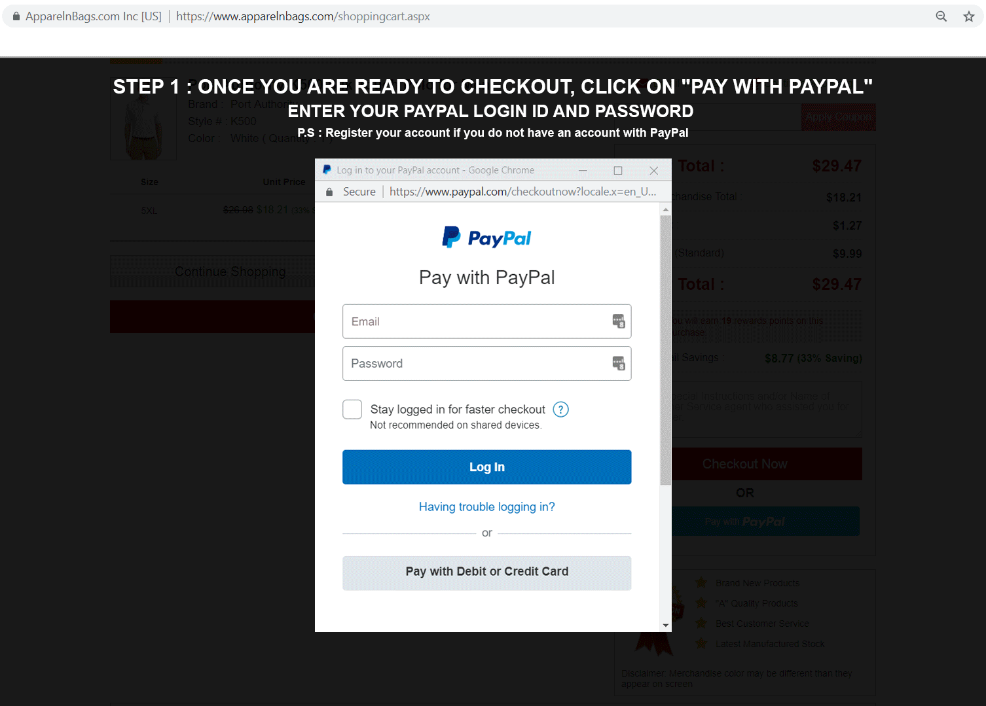Viewport: 986px width, 706px height.
Task: Click the zoom magnifier icon in address bar
Action: [941, 16]
